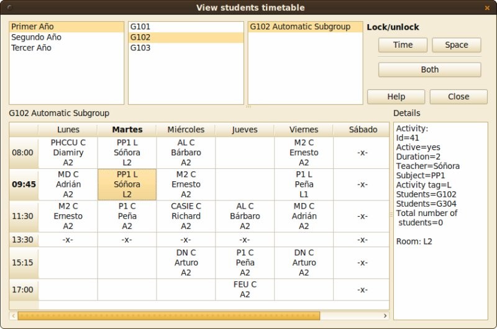
Task: Select group G101
Action: 186,27
